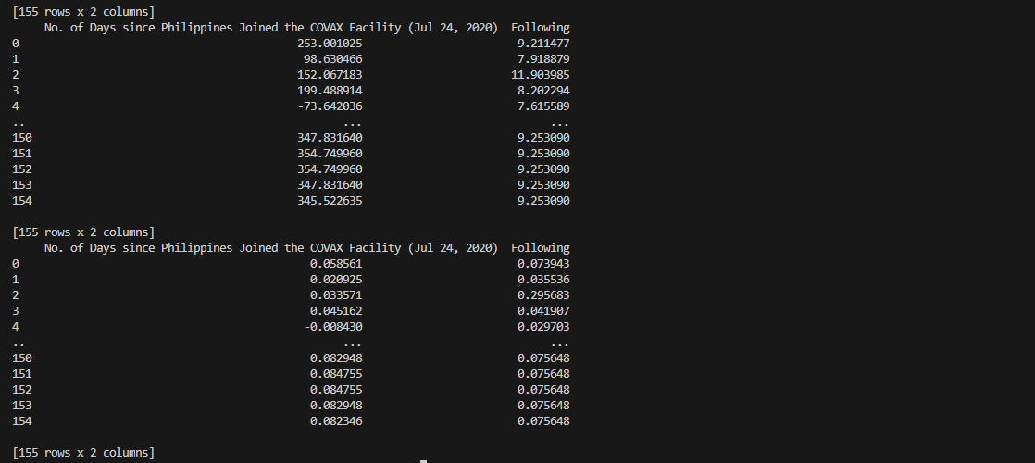Image resolution: width=1035 pixels, height=463 pixels.
Task: Click the 0.058561 value in the second table
Action: 336,264
